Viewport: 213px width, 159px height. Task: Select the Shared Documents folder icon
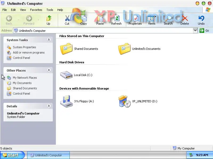[66, 49]
